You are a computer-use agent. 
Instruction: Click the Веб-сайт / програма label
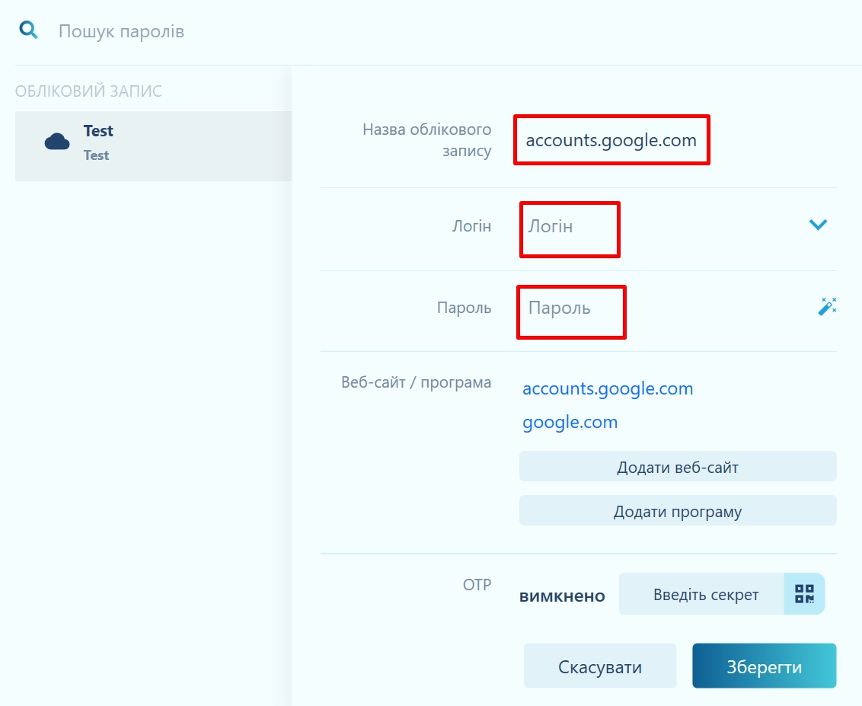pyautogui.click(x=416, y=382)
